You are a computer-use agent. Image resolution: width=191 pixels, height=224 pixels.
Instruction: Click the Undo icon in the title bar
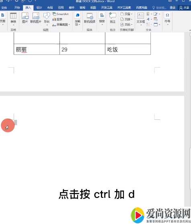click(8, 1)
